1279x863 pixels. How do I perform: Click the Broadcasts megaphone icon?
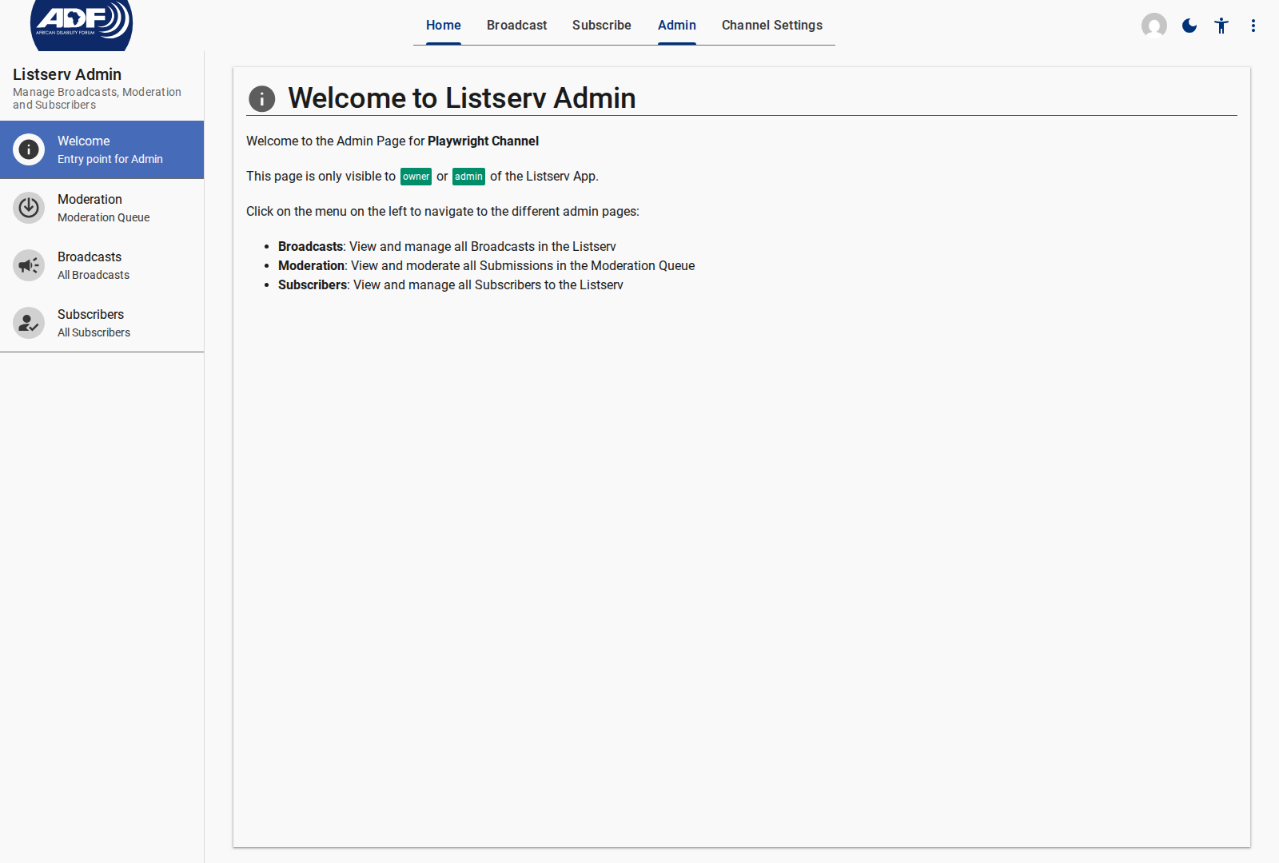click(29, 265)
